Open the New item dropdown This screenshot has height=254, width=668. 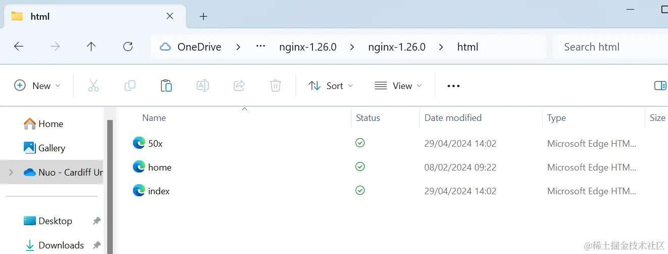coord(37,86)
